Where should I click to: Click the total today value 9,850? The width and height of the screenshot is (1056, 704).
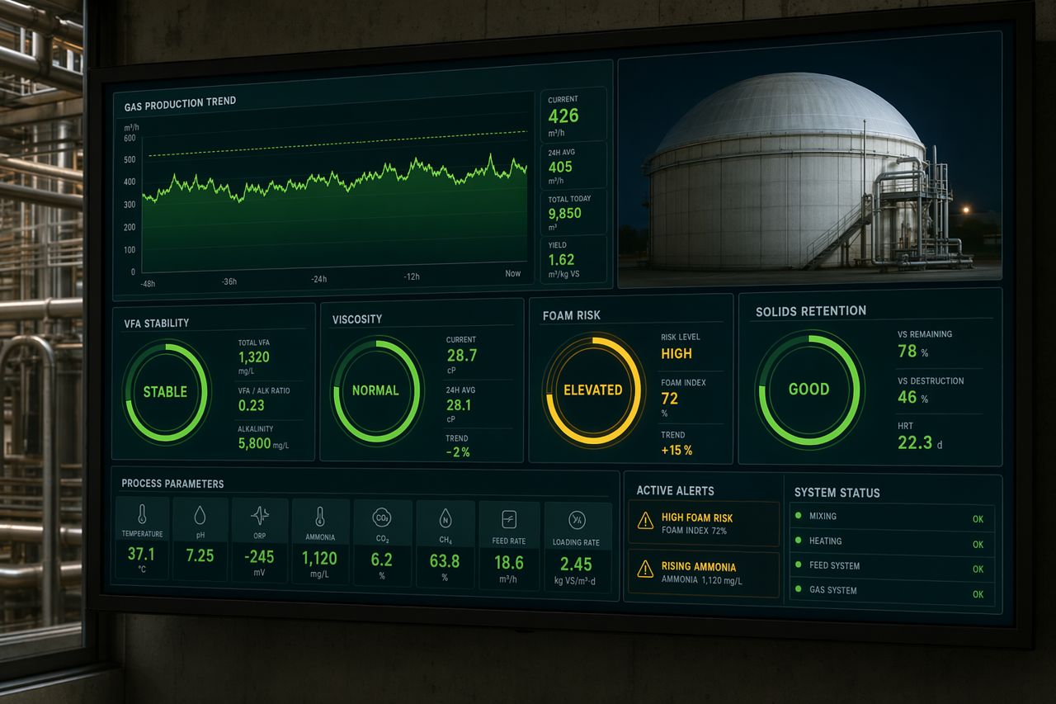click(564, 214)
